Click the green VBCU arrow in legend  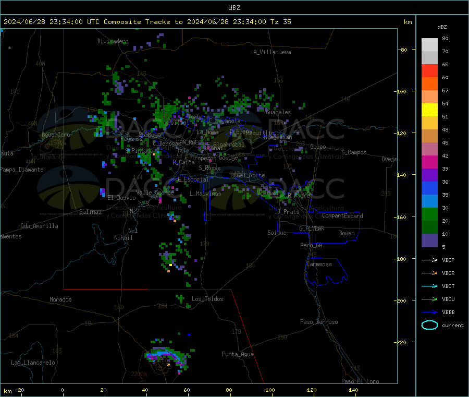pyautogui.click(x=429, y=299)
